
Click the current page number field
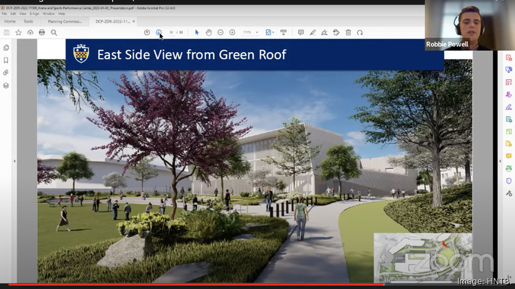click(171, 32)
